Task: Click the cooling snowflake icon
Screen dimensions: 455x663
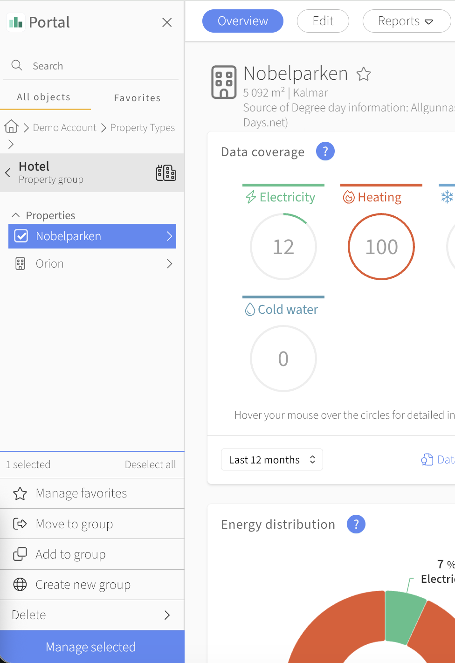Action: click(447, 197)
